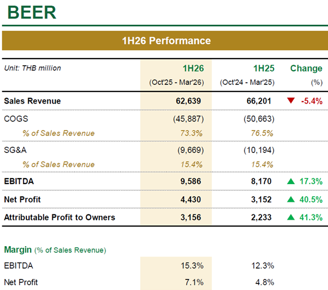
Task: Select Sales Revenue value 62,639
Action: (188, 101)
